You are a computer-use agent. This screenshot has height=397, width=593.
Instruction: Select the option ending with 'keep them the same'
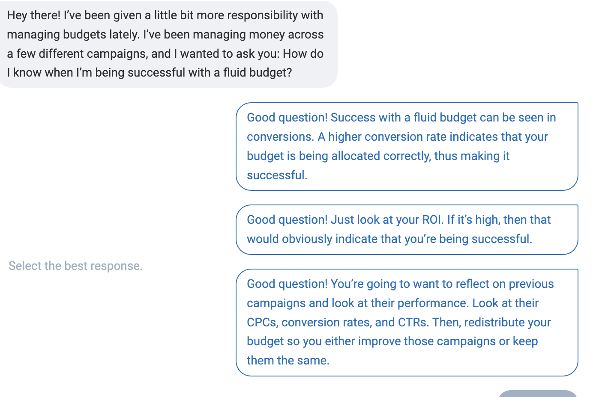point(407,322)
